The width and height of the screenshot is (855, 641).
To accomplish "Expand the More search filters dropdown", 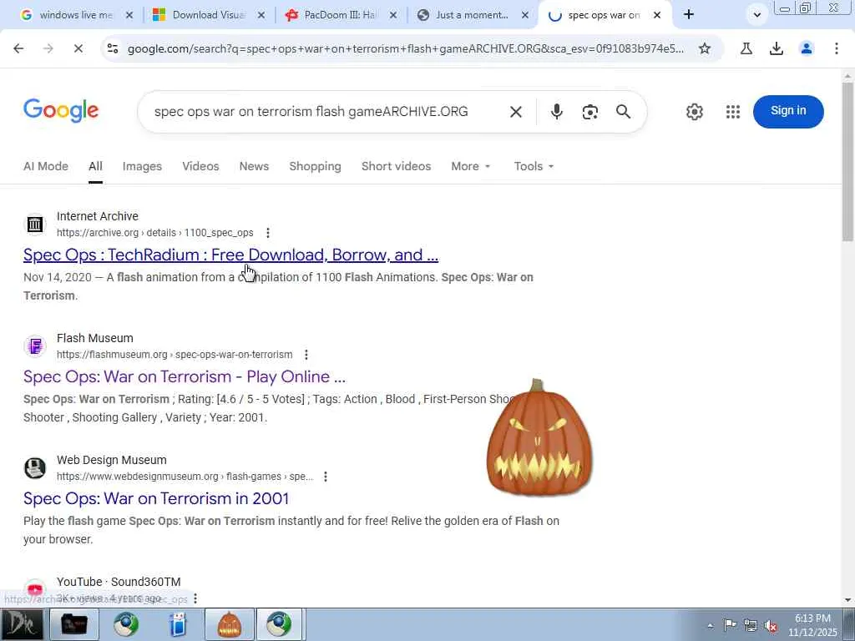I will click(471, 166).
